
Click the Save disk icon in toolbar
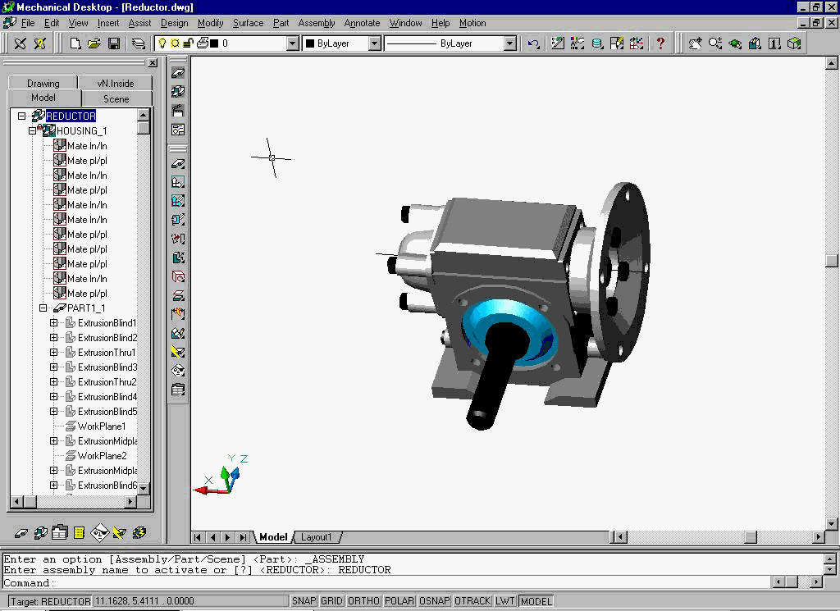coord(113,43)
